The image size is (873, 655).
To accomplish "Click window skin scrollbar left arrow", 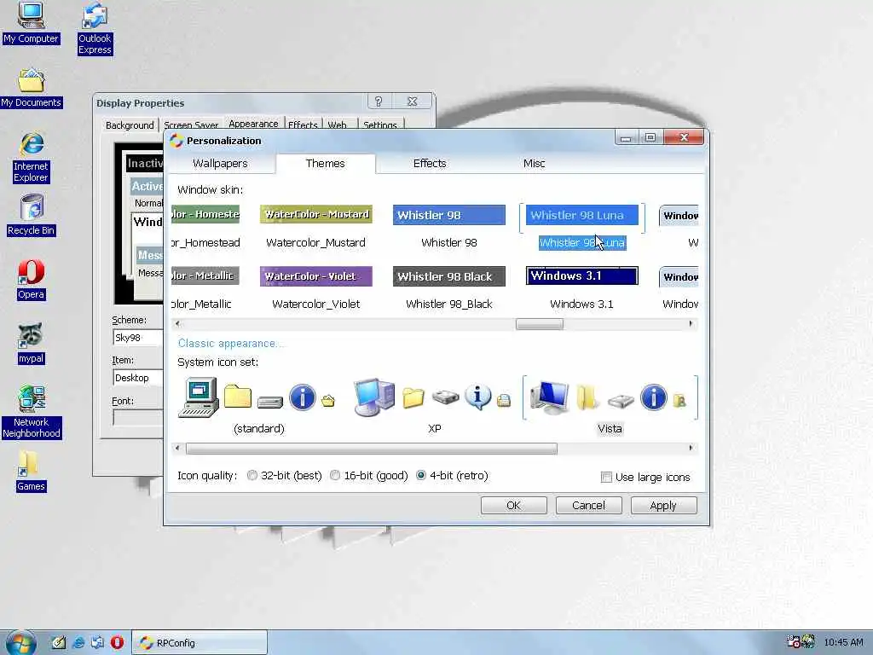I will 177,323.
